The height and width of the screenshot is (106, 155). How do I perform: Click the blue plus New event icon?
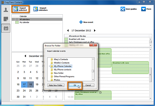(81, 22)
